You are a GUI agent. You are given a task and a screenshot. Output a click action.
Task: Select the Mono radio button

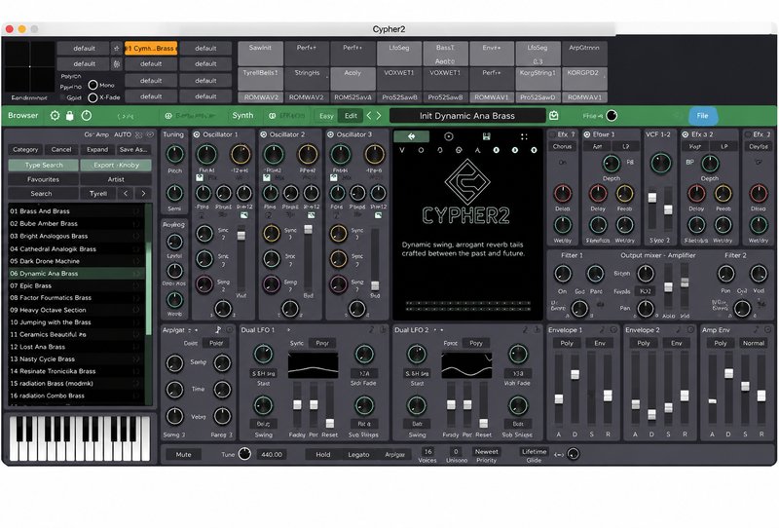[x=93, y=85]
